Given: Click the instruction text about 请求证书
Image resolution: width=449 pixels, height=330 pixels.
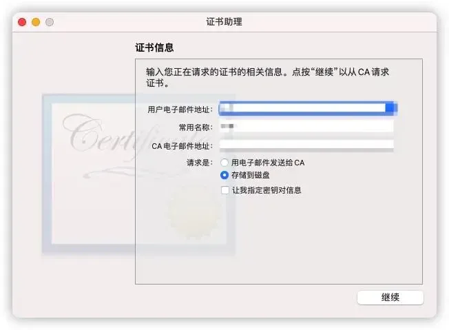Looking at the screenshot, I should click(267, 77).
